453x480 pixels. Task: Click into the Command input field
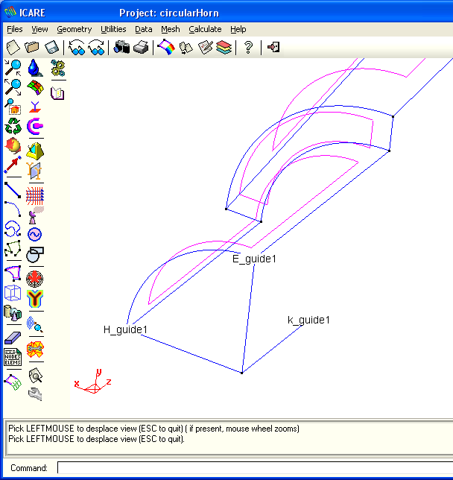(255, 468)
